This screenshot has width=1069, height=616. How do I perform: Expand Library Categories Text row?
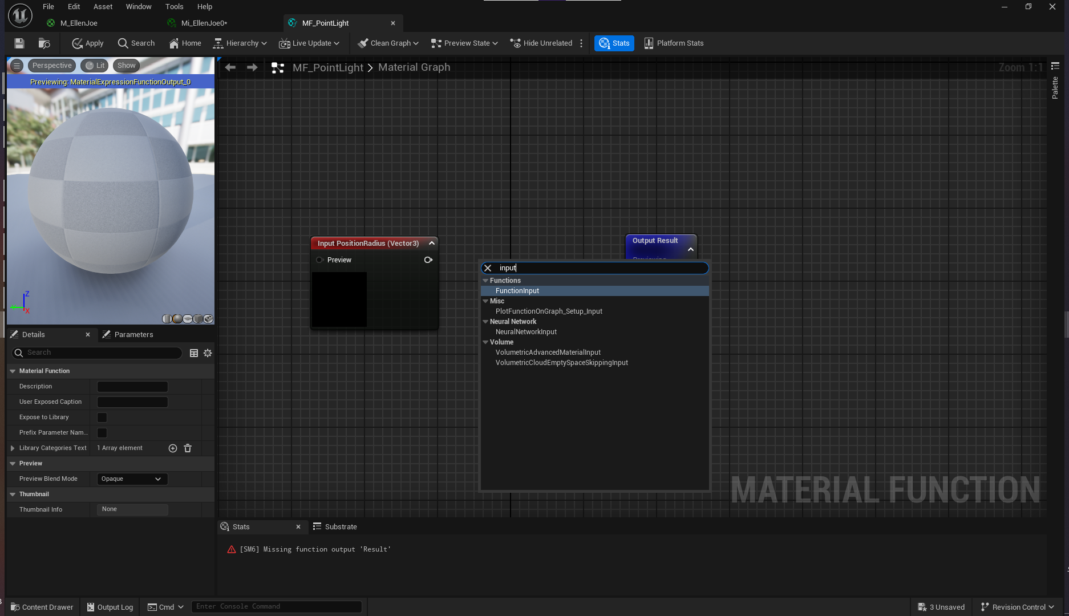click(13, 448)
